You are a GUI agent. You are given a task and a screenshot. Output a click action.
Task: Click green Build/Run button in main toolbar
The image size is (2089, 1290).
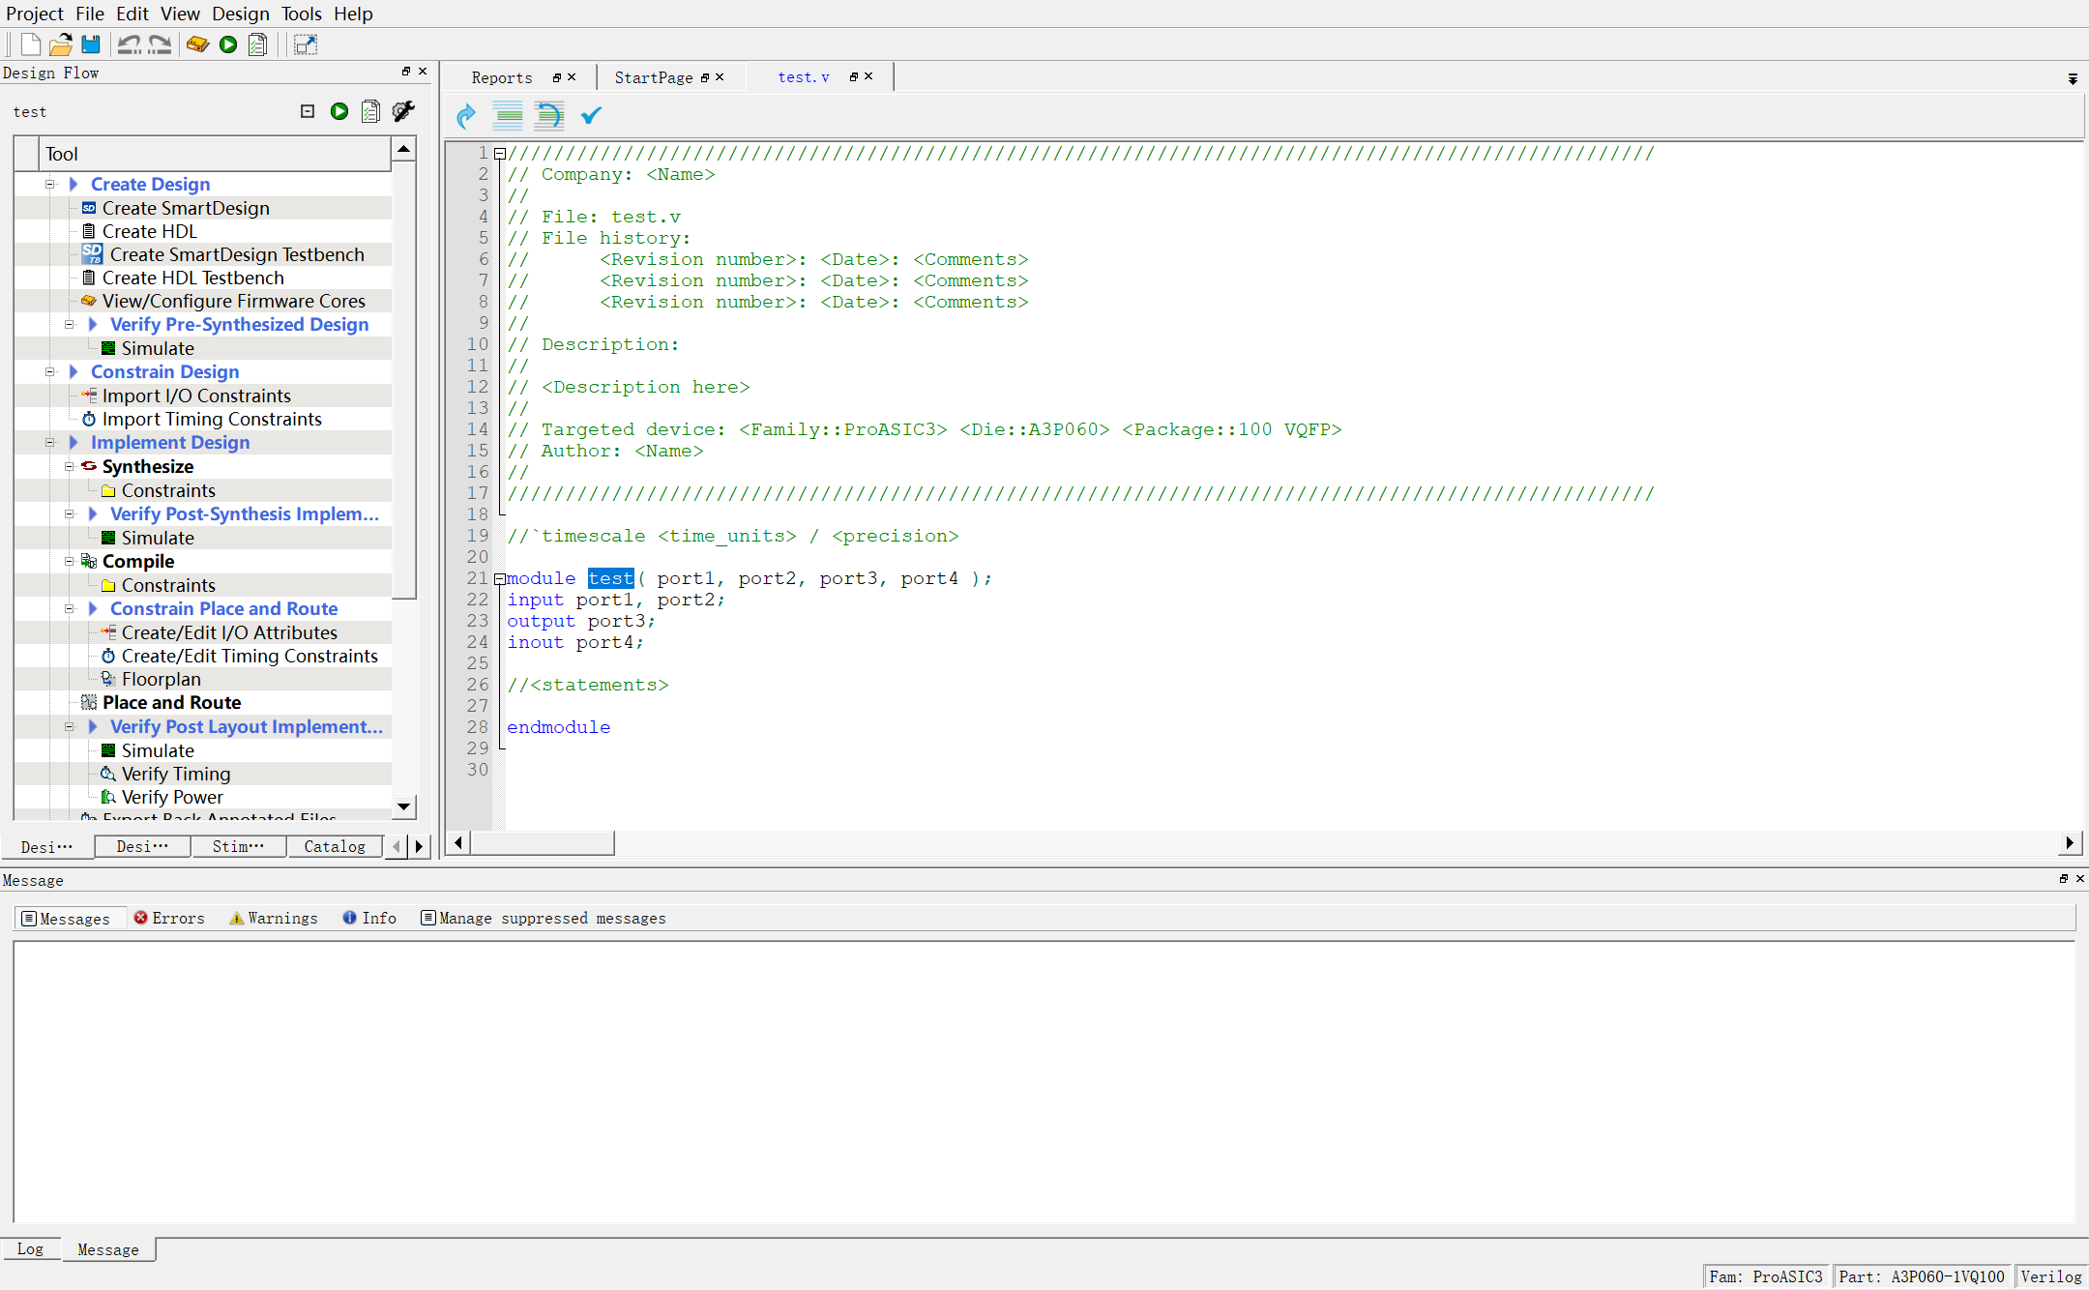[x=228, y=44]
